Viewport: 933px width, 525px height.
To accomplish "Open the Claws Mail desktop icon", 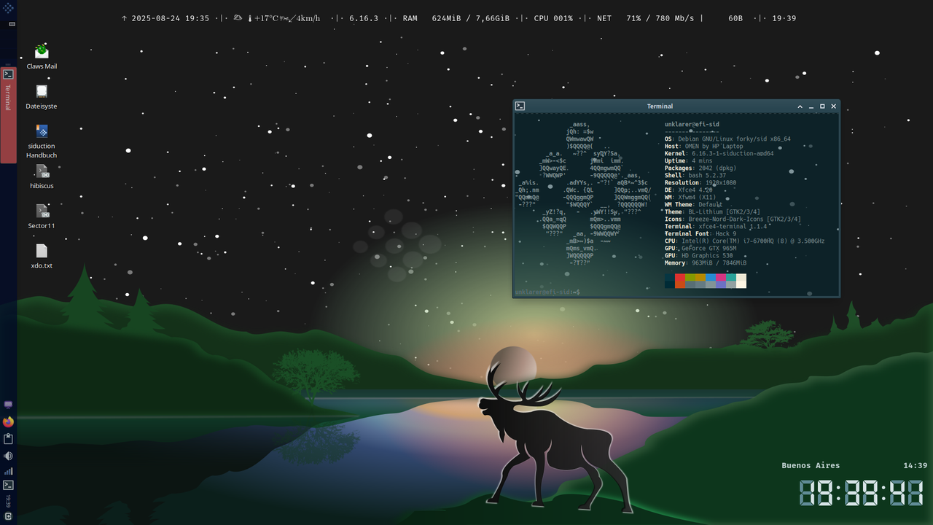I will click(42, 56).
